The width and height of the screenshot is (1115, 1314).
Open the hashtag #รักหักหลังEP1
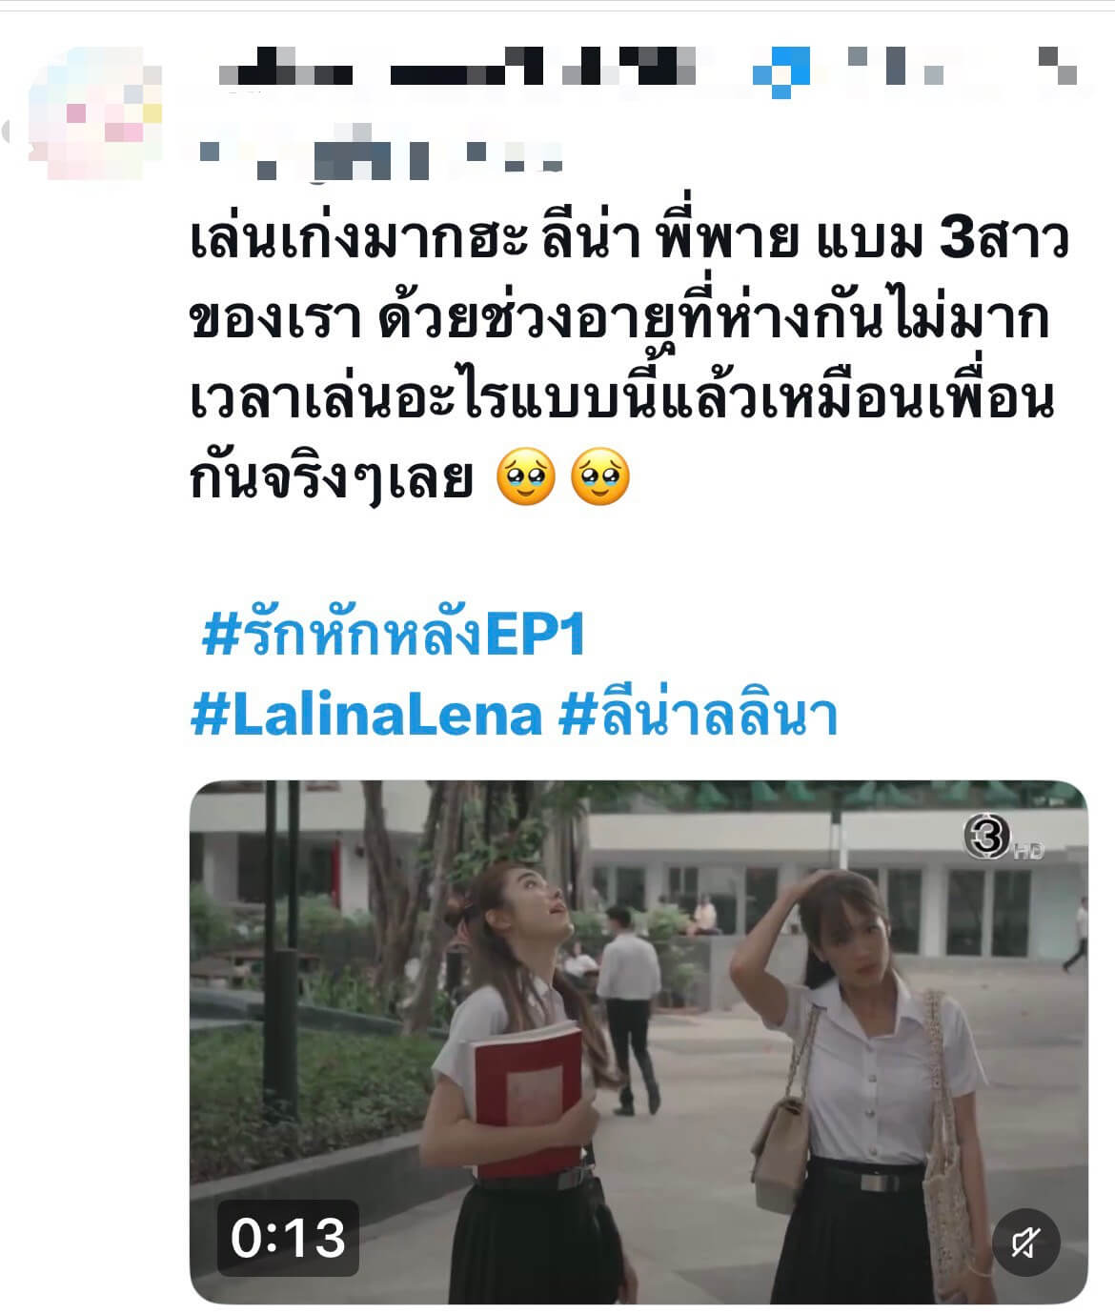(x=394, y=636)
